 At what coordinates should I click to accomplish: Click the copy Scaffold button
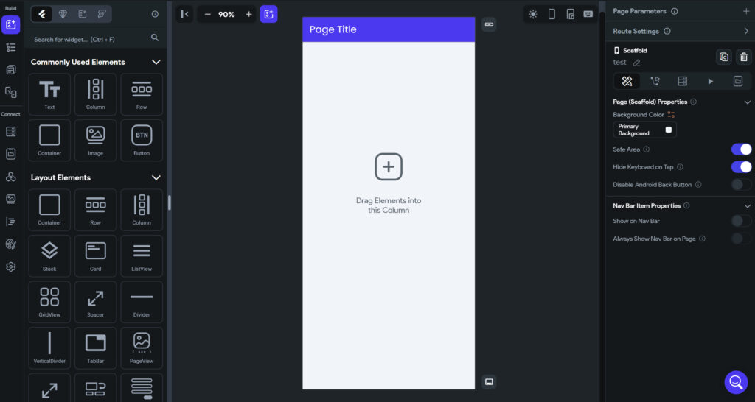(x=724, y=57)
